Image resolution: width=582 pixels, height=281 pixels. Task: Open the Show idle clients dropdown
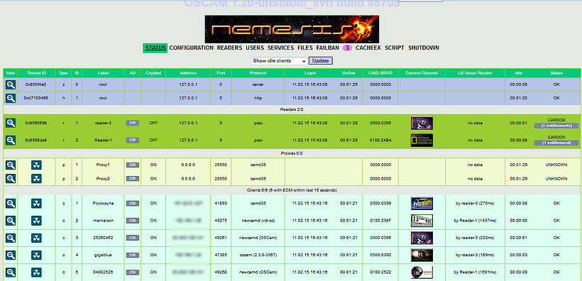279,61
